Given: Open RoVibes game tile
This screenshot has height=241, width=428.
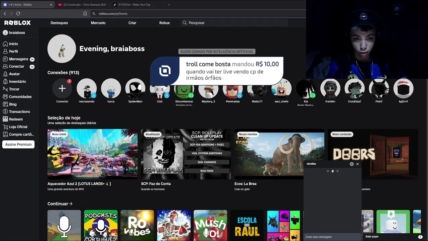Looking at the screenshot, I should coord(137,225).
